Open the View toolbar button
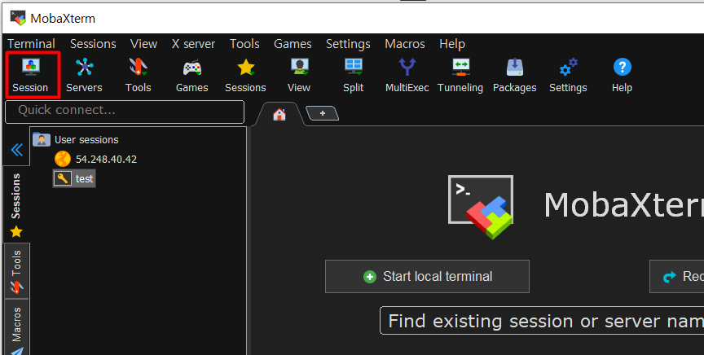 [299, 75]
